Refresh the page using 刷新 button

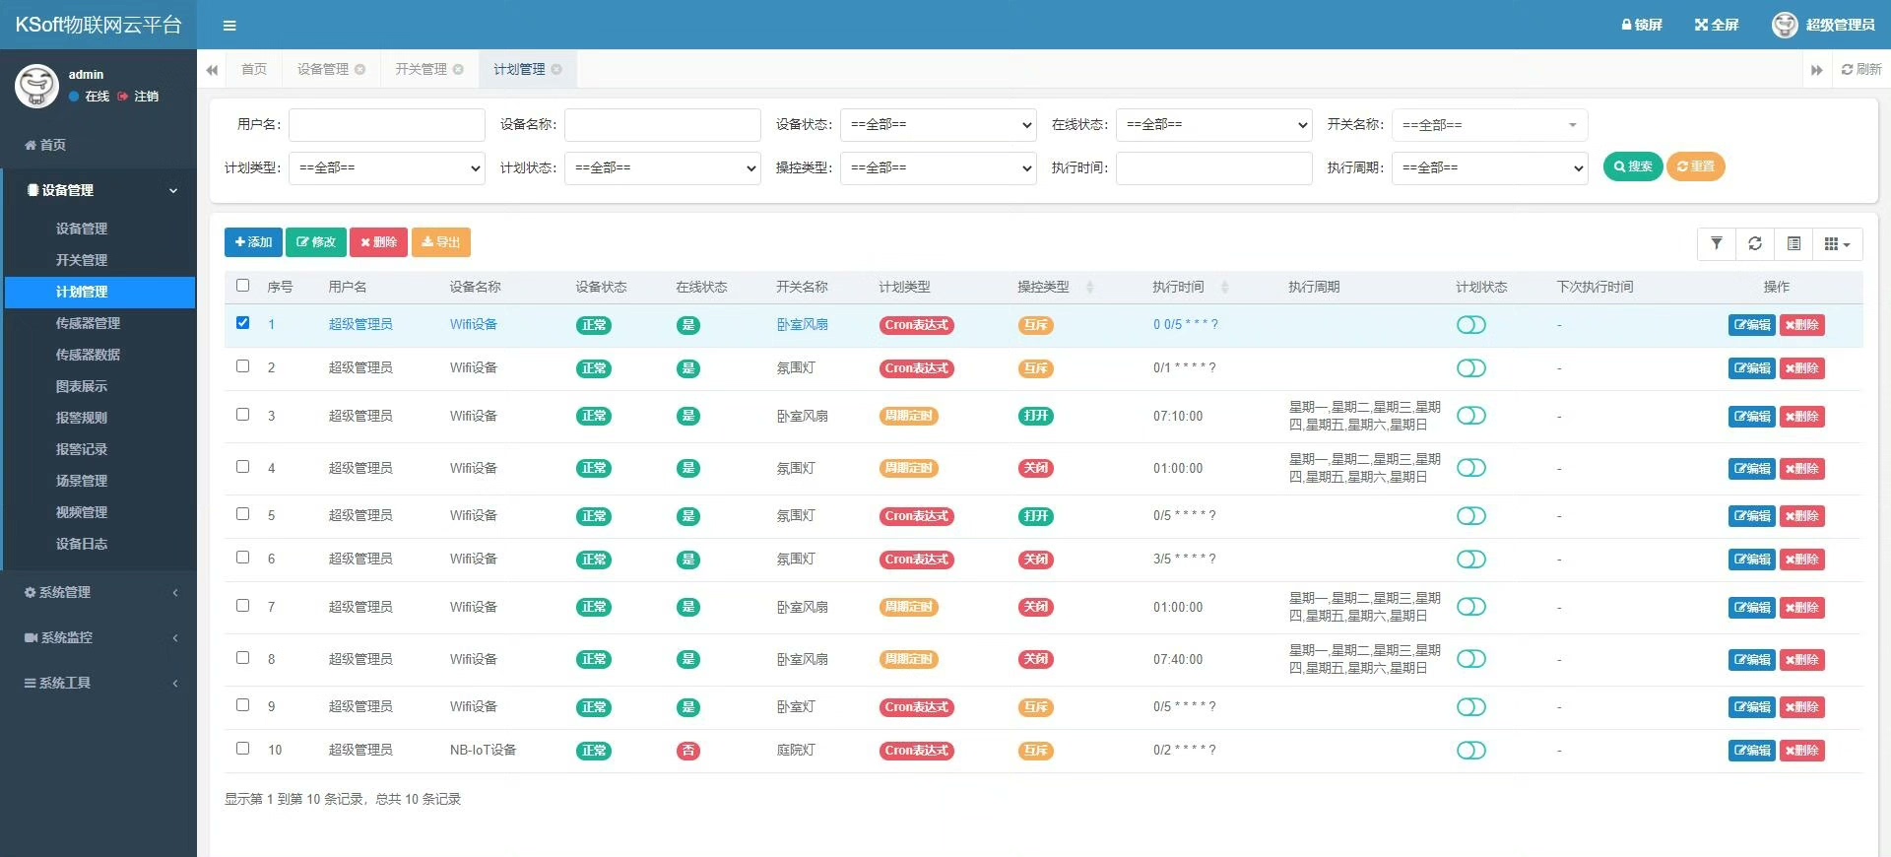click(1860, 70)
